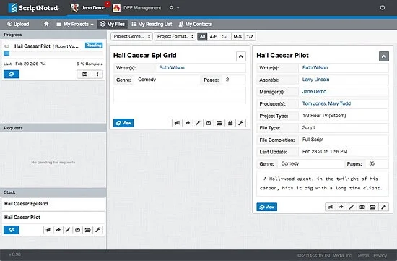
Task: Filter files by T-Z
Action: coord(250,37)
